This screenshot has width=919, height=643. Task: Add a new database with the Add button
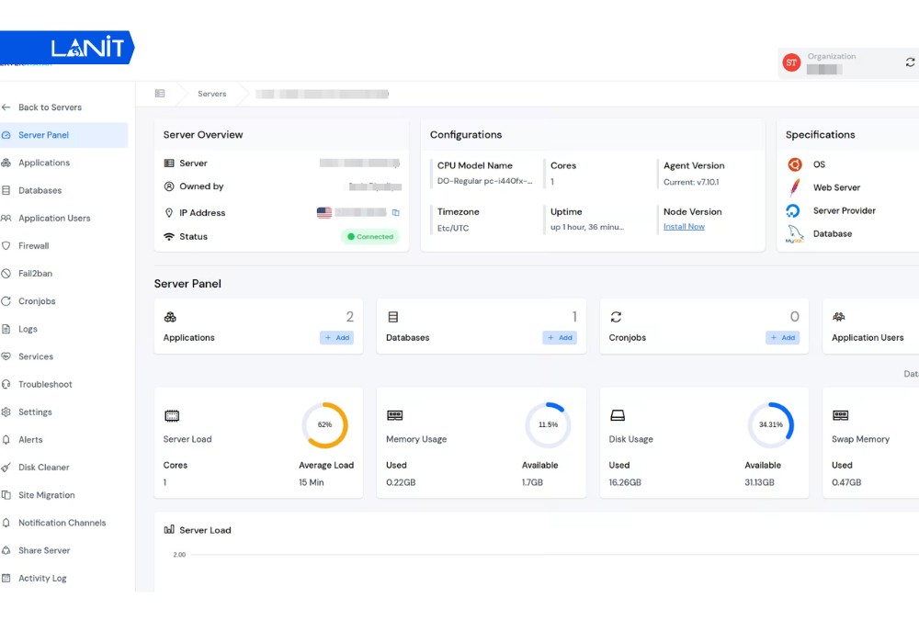coord(560,337)
